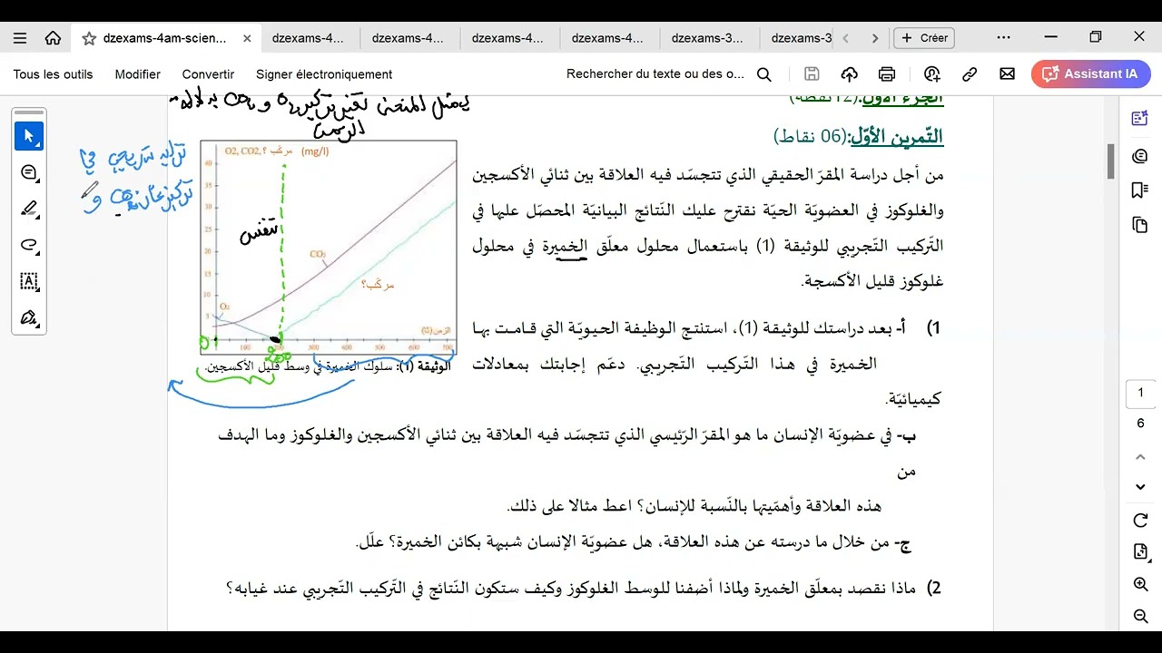Switch to the second dzexams-4... tab

[x=408, y=38]
